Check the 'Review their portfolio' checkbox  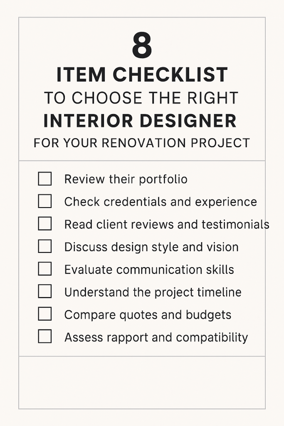(45, 179)
